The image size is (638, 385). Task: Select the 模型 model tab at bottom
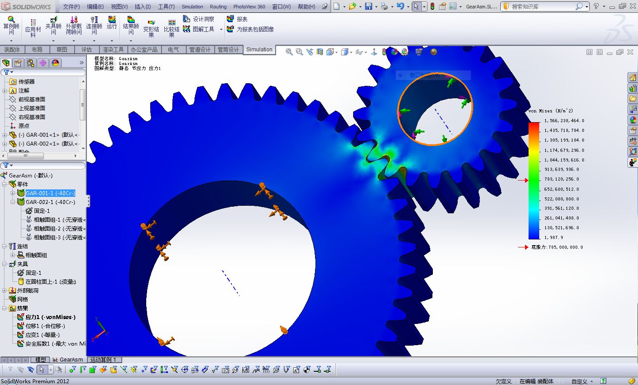(x=40, y=360)
